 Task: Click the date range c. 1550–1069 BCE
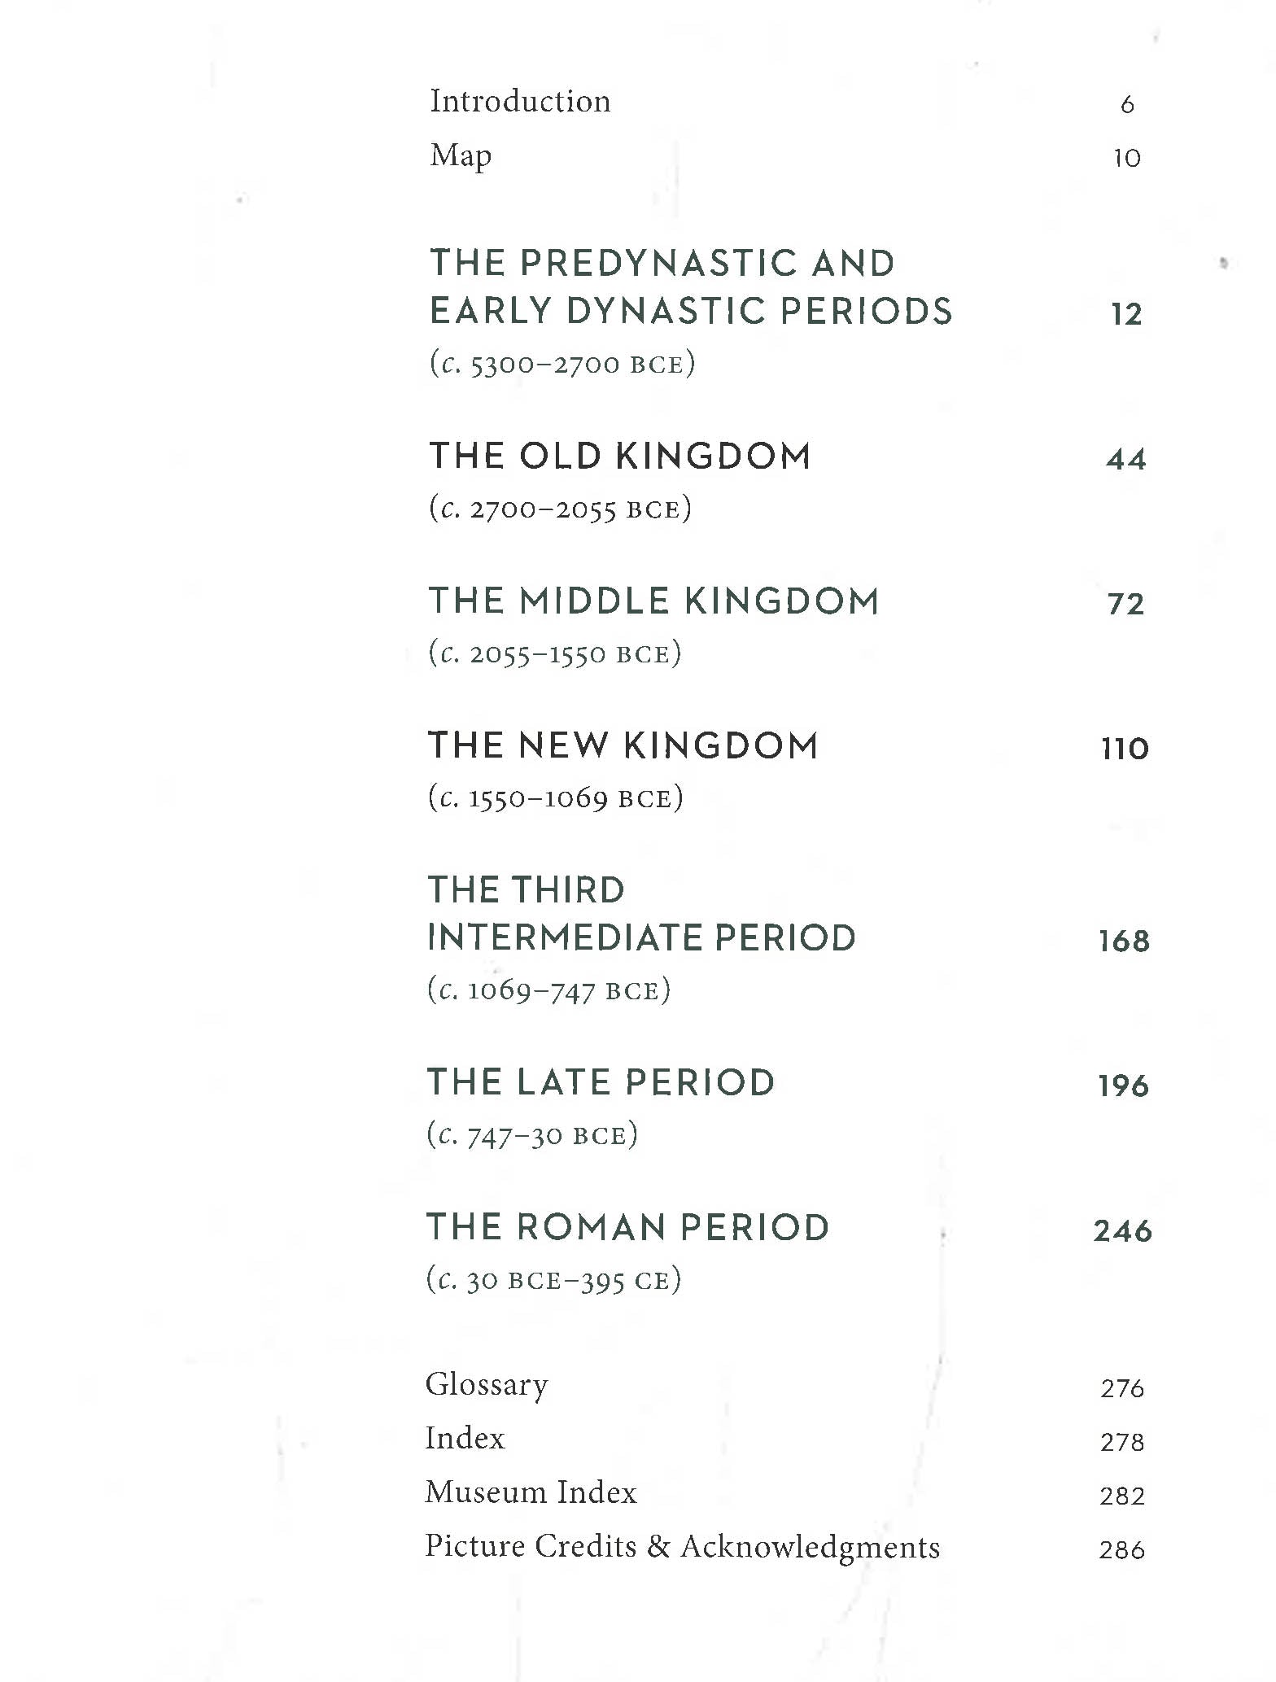[556, 798]
